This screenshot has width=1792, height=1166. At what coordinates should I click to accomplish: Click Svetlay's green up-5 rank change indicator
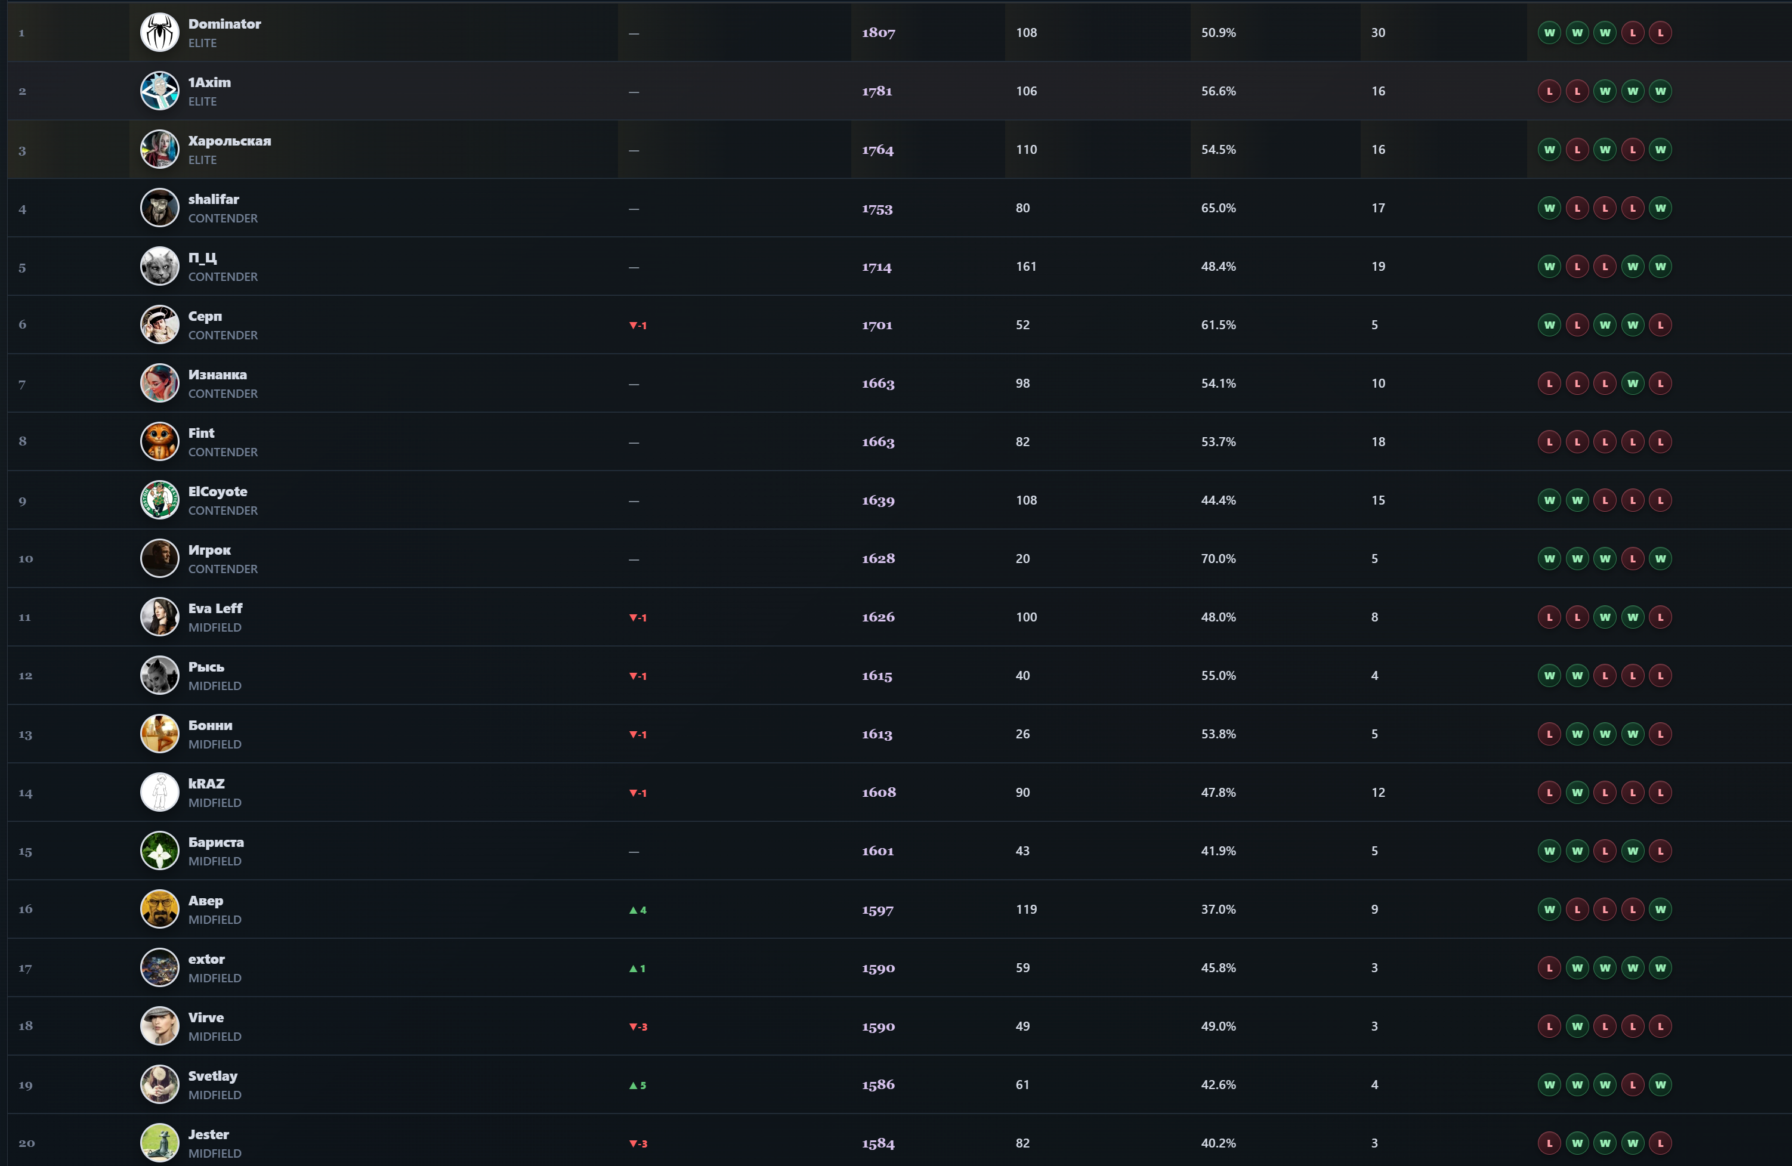pos(638,1085)
